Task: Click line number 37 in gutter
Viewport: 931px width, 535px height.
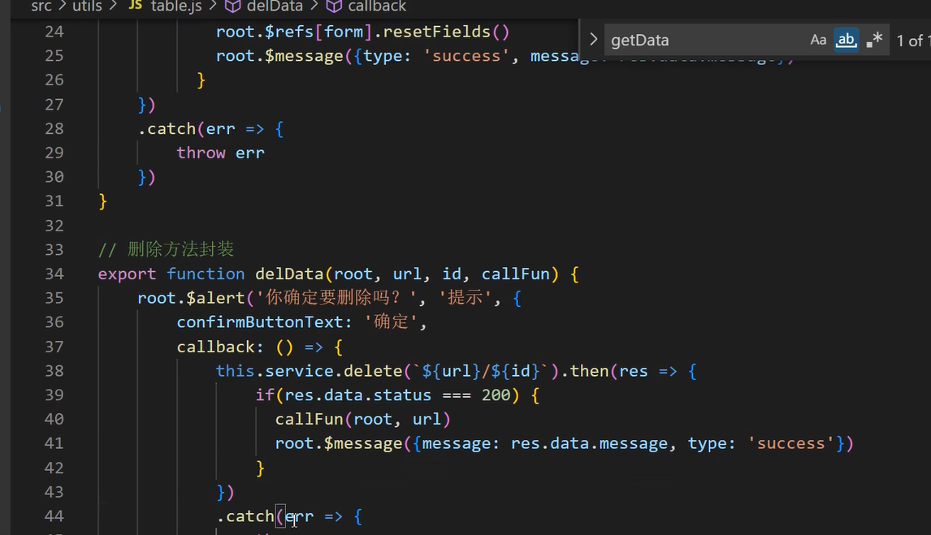Action: 54,347
